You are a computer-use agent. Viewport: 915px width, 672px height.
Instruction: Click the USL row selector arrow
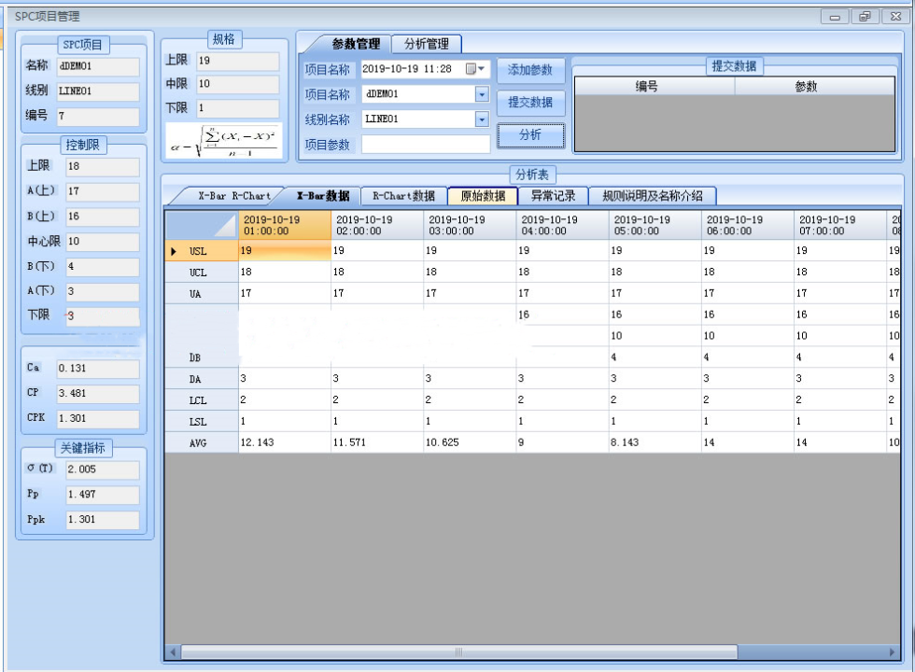[x=174, y=251]
